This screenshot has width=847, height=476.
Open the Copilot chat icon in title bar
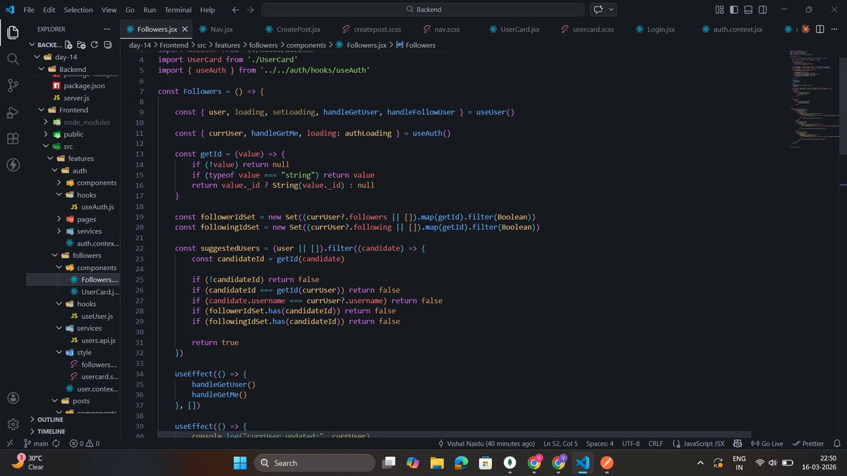[599, 10]
